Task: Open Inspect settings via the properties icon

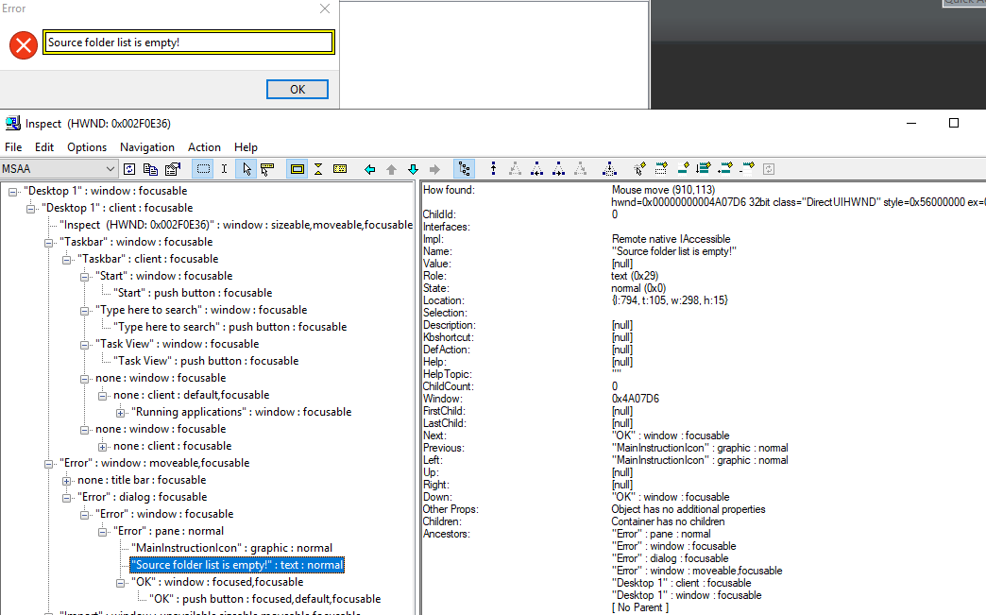Action: tap(171, 168)
